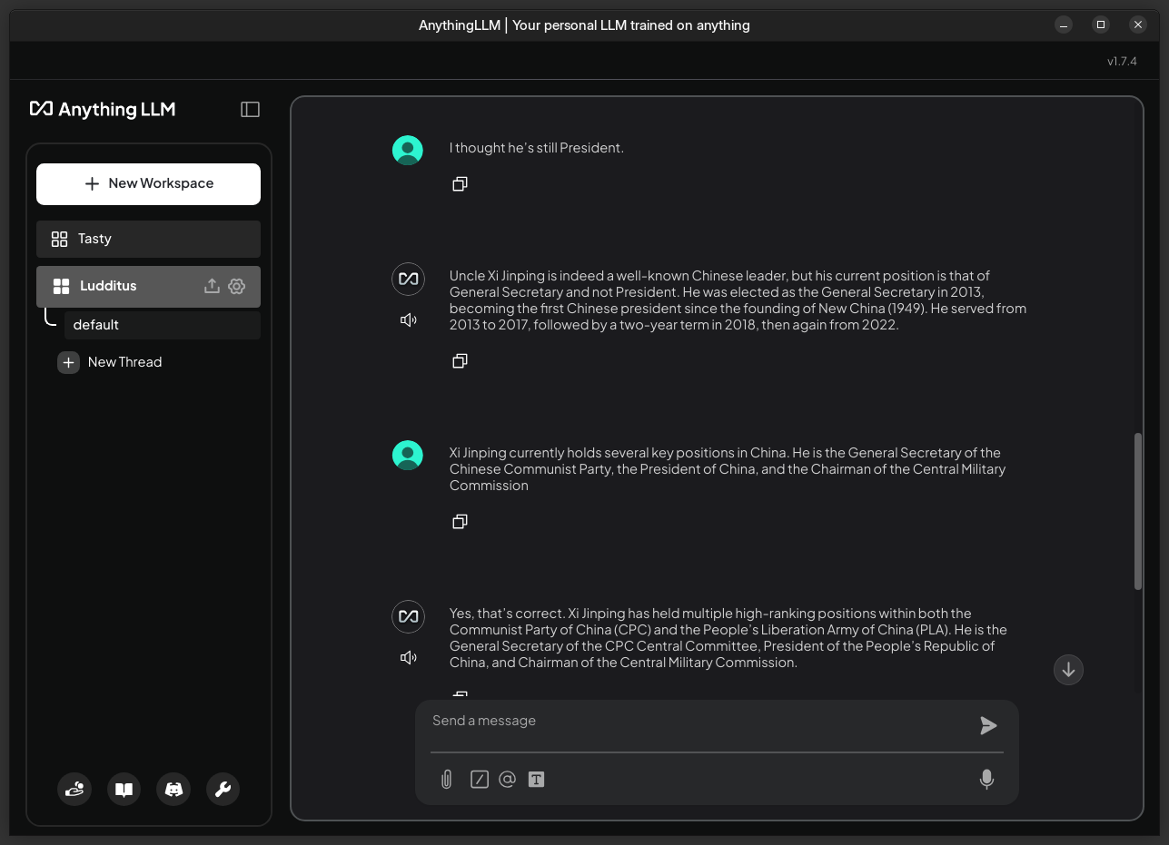The image size is (1169, 845).
Task: Open settings wrench icon in sidebar footer
Action: pos(223,790)
